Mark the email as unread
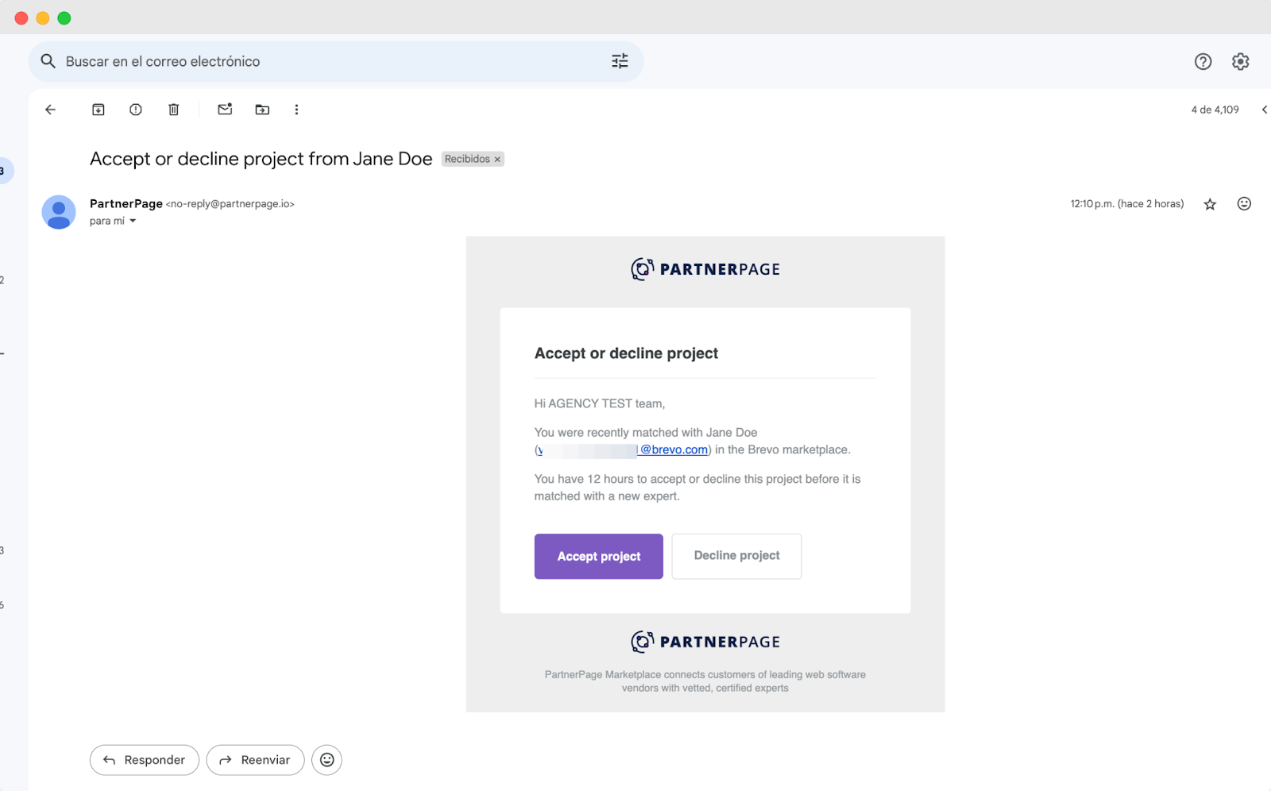 pos(225,110)
